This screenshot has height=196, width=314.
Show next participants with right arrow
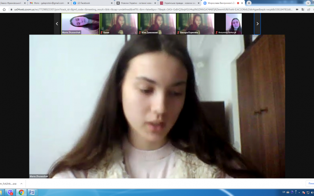(257, 24)
